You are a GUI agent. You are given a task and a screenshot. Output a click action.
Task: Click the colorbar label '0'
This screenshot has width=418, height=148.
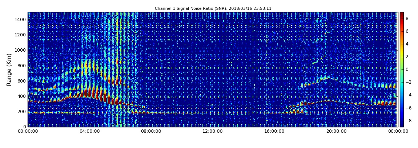coord(407,69)
